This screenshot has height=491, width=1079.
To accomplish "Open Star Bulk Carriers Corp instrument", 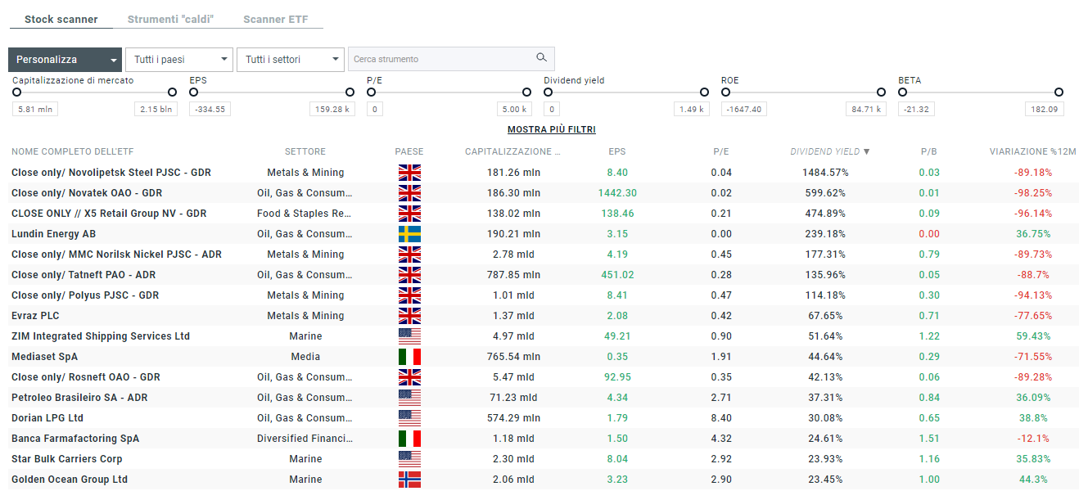I will (x=67, y=459).
